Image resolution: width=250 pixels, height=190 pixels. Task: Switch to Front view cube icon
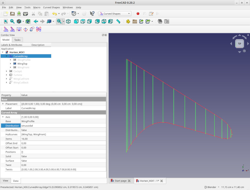point(76,21)
